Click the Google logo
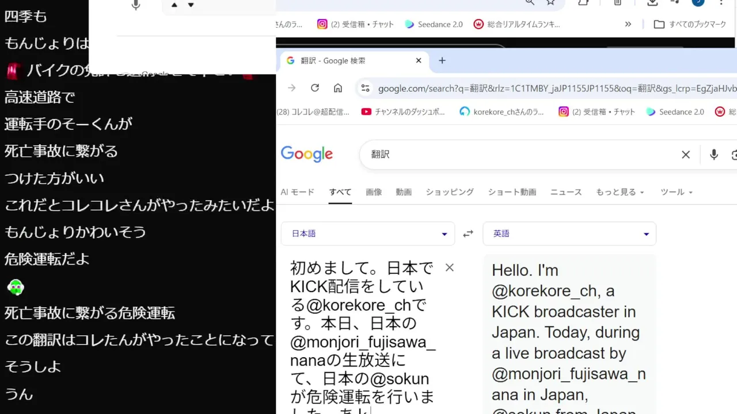This screenshot has height=414, width=737. tap(307, 154)
